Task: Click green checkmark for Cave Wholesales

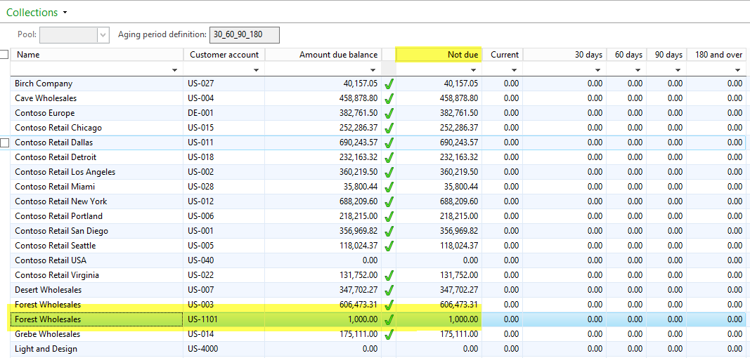Action: coord(389,98)
